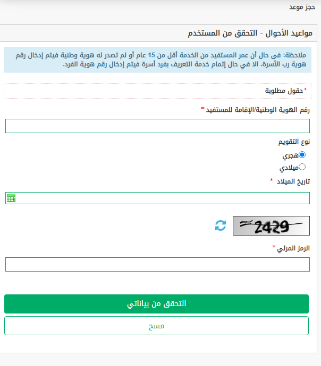Select the هجري radio button

[302, 155]
